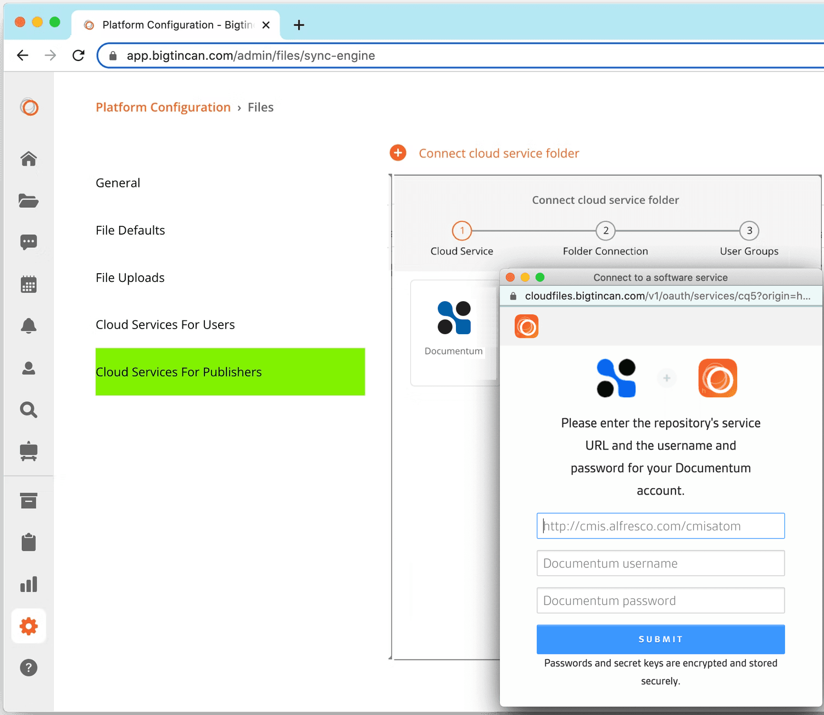Click the large Bigtincan logo in the popup
This screenshot has height=715, width=824.
click(x=717, y=378)
